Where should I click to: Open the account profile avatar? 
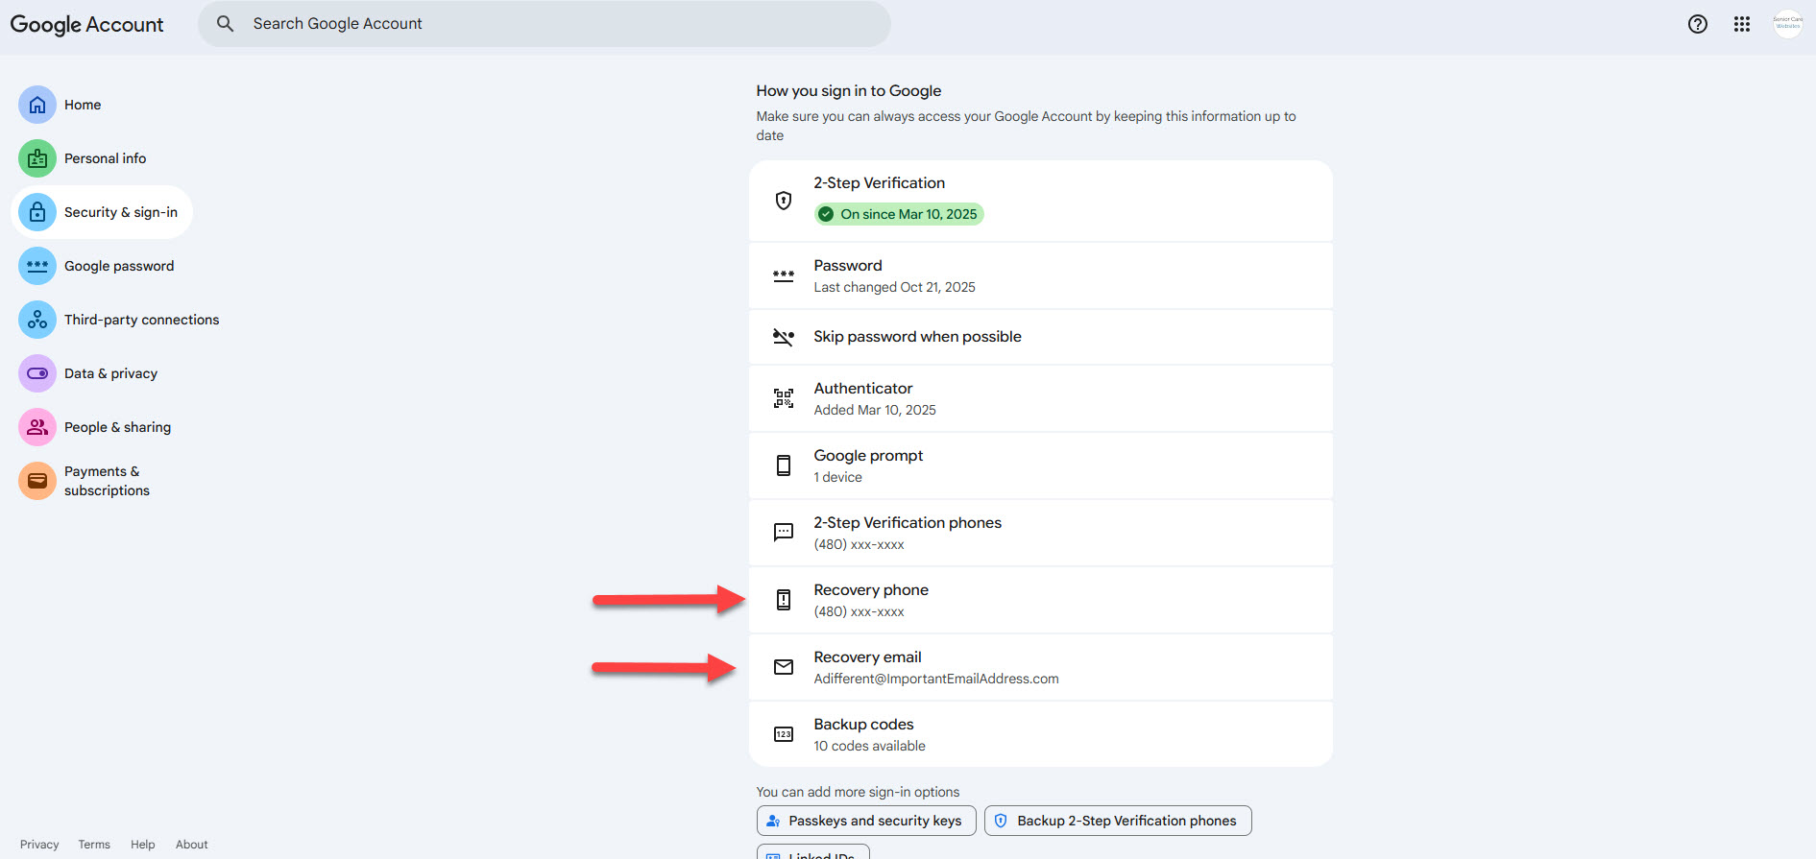(x=1787, y=24)
